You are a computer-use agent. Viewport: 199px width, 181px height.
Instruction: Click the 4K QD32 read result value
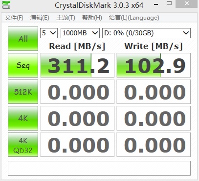(77, 145)
